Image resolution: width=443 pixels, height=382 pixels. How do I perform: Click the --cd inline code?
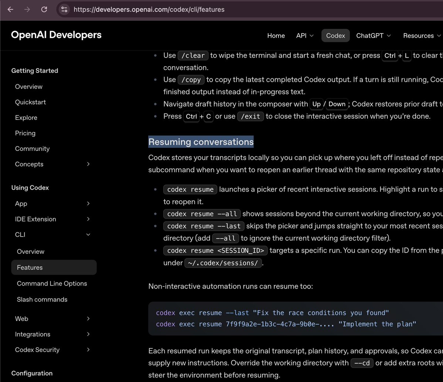pos(362,363)
